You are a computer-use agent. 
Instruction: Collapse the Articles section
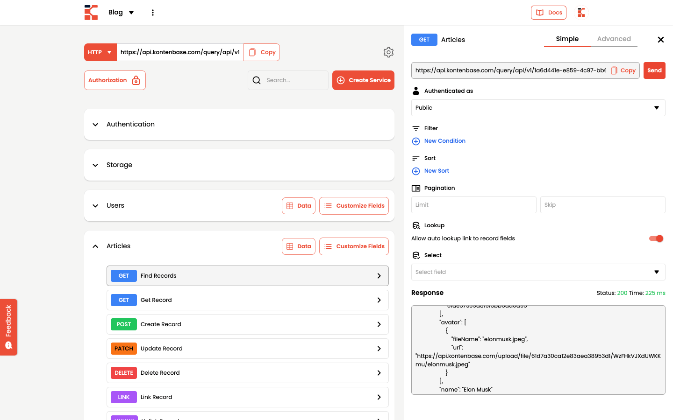pos(95,246)
